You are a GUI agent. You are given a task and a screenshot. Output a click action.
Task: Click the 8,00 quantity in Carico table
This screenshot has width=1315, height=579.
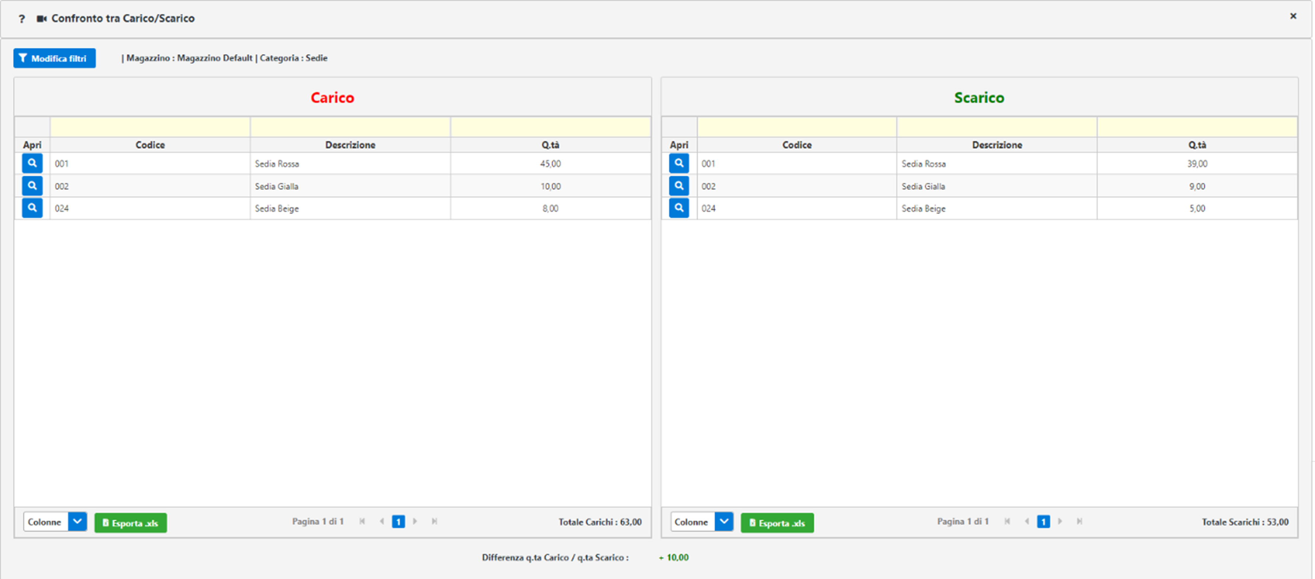550,209
